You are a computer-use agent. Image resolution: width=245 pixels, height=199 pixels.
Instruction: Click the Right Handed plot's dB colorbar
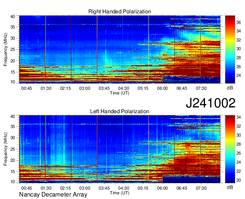230,49
